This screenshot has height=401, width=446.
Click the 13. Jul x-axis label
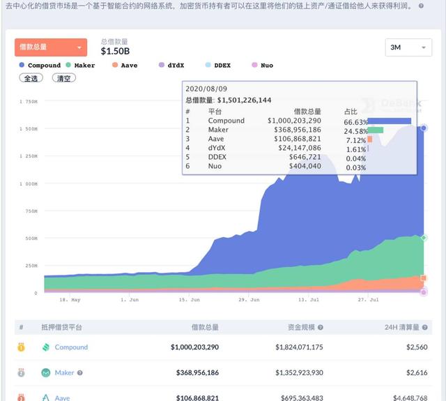point(309,300)
